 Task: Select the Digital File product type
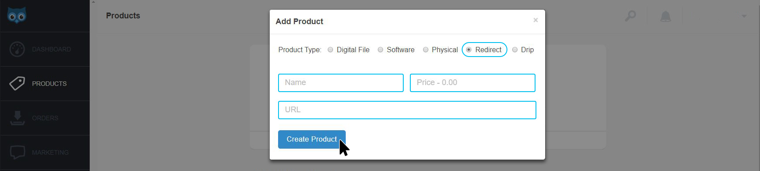pos(330,50)
